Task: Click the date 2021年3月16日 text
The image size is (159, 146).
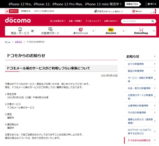Action: click(x=109, y=75)
